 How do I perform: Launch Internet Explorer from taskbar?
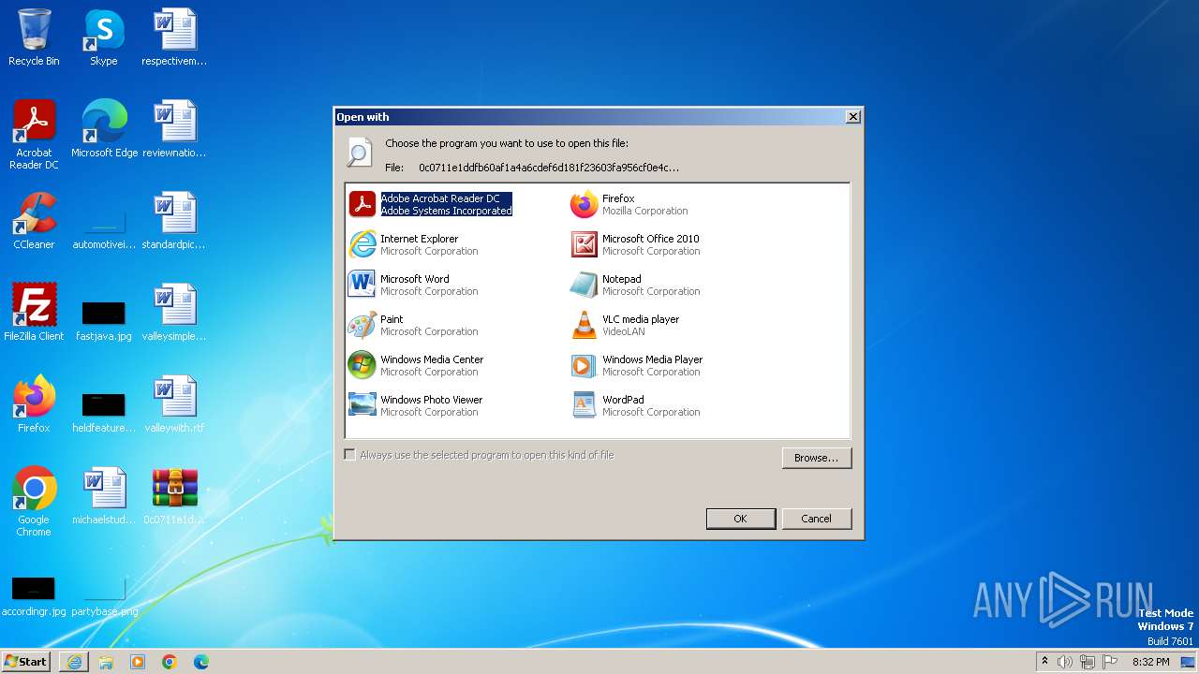(x=74, y=662)
